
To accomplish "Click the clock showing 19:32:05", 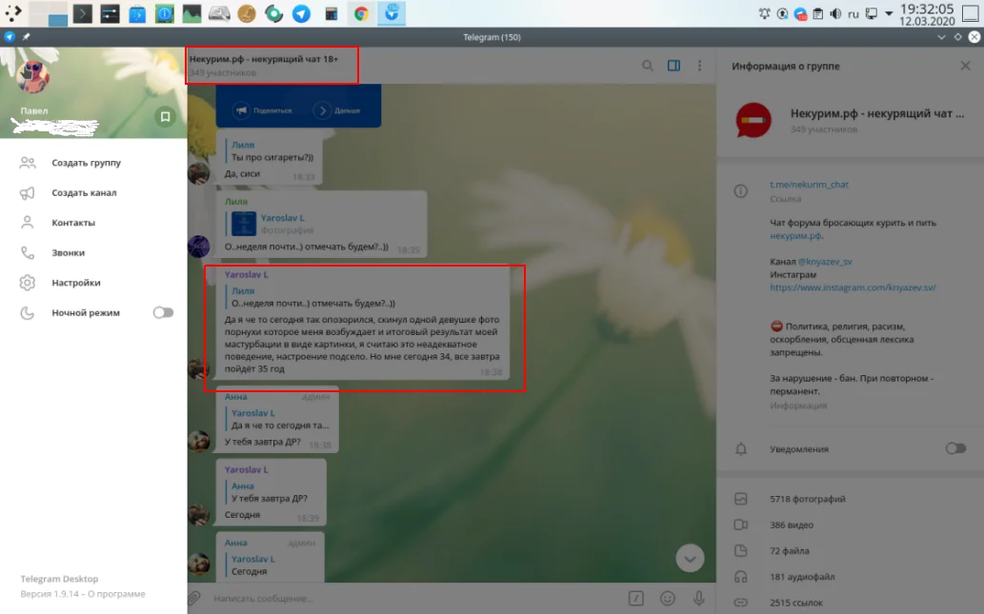I will pos(927,9).
